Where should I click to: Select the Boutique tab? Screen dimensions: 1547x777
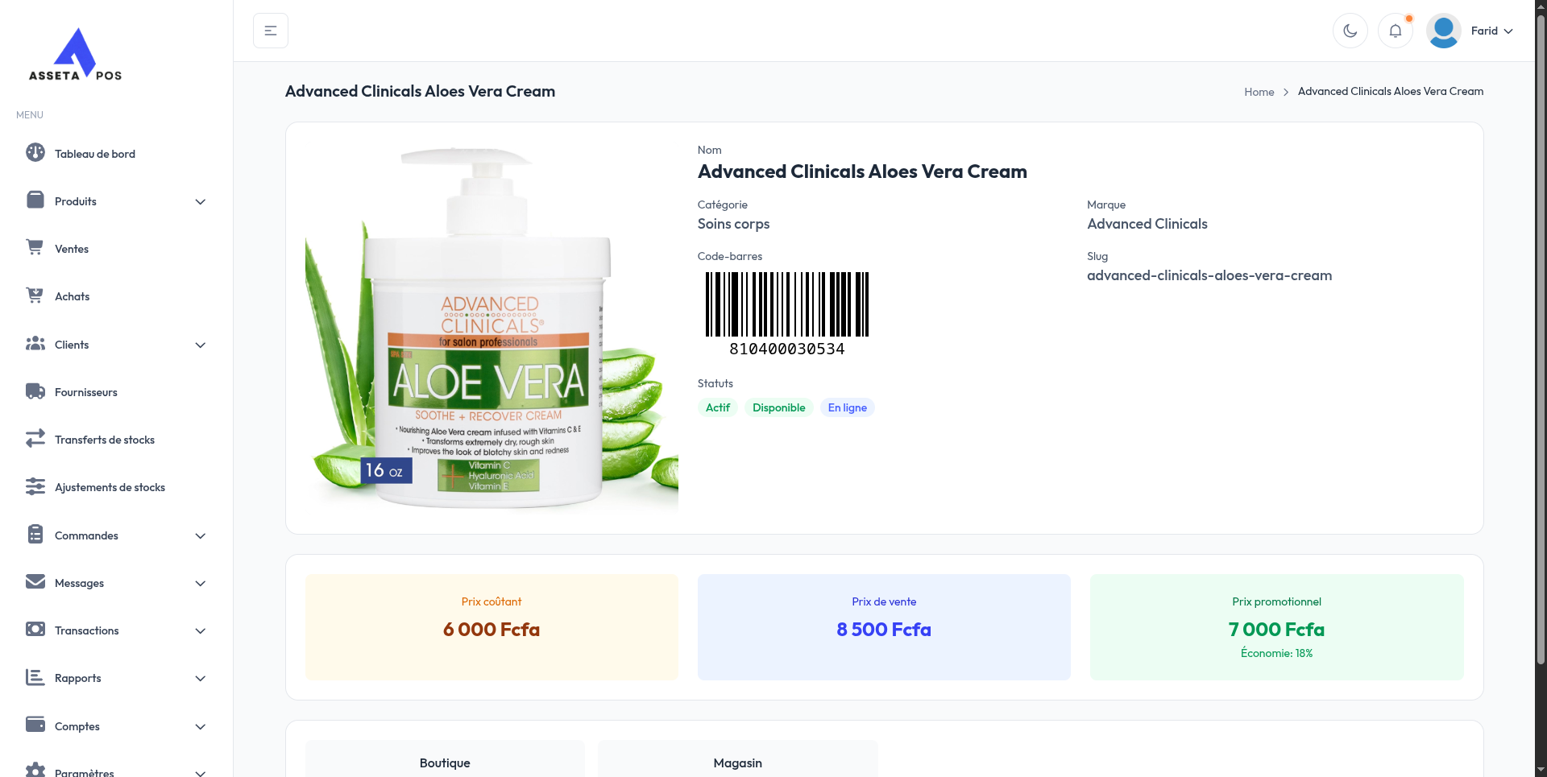click(445, 763)
